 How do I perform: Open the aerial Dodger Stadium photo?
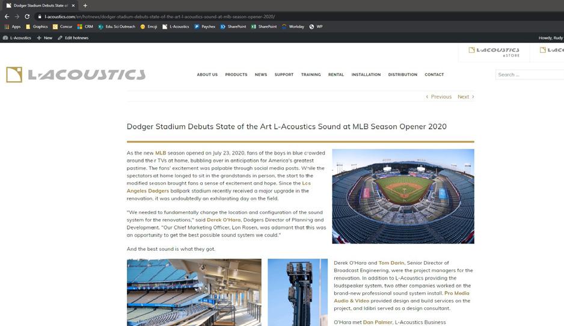[x=403, y=197]
